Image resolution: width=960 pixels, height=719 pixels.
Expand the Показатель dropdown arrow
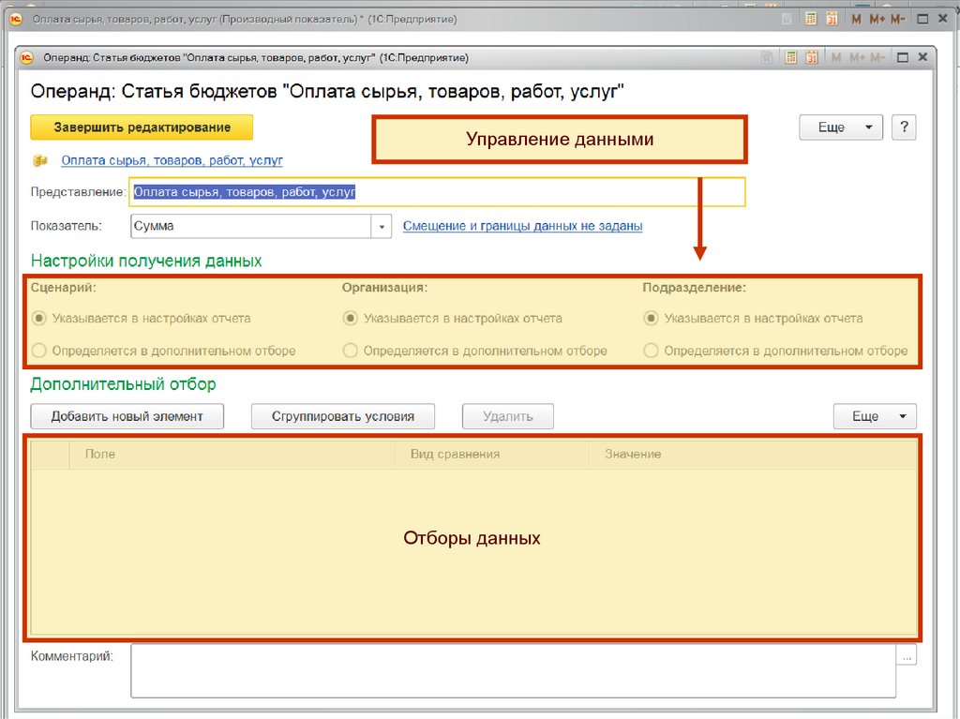[382, 226]
